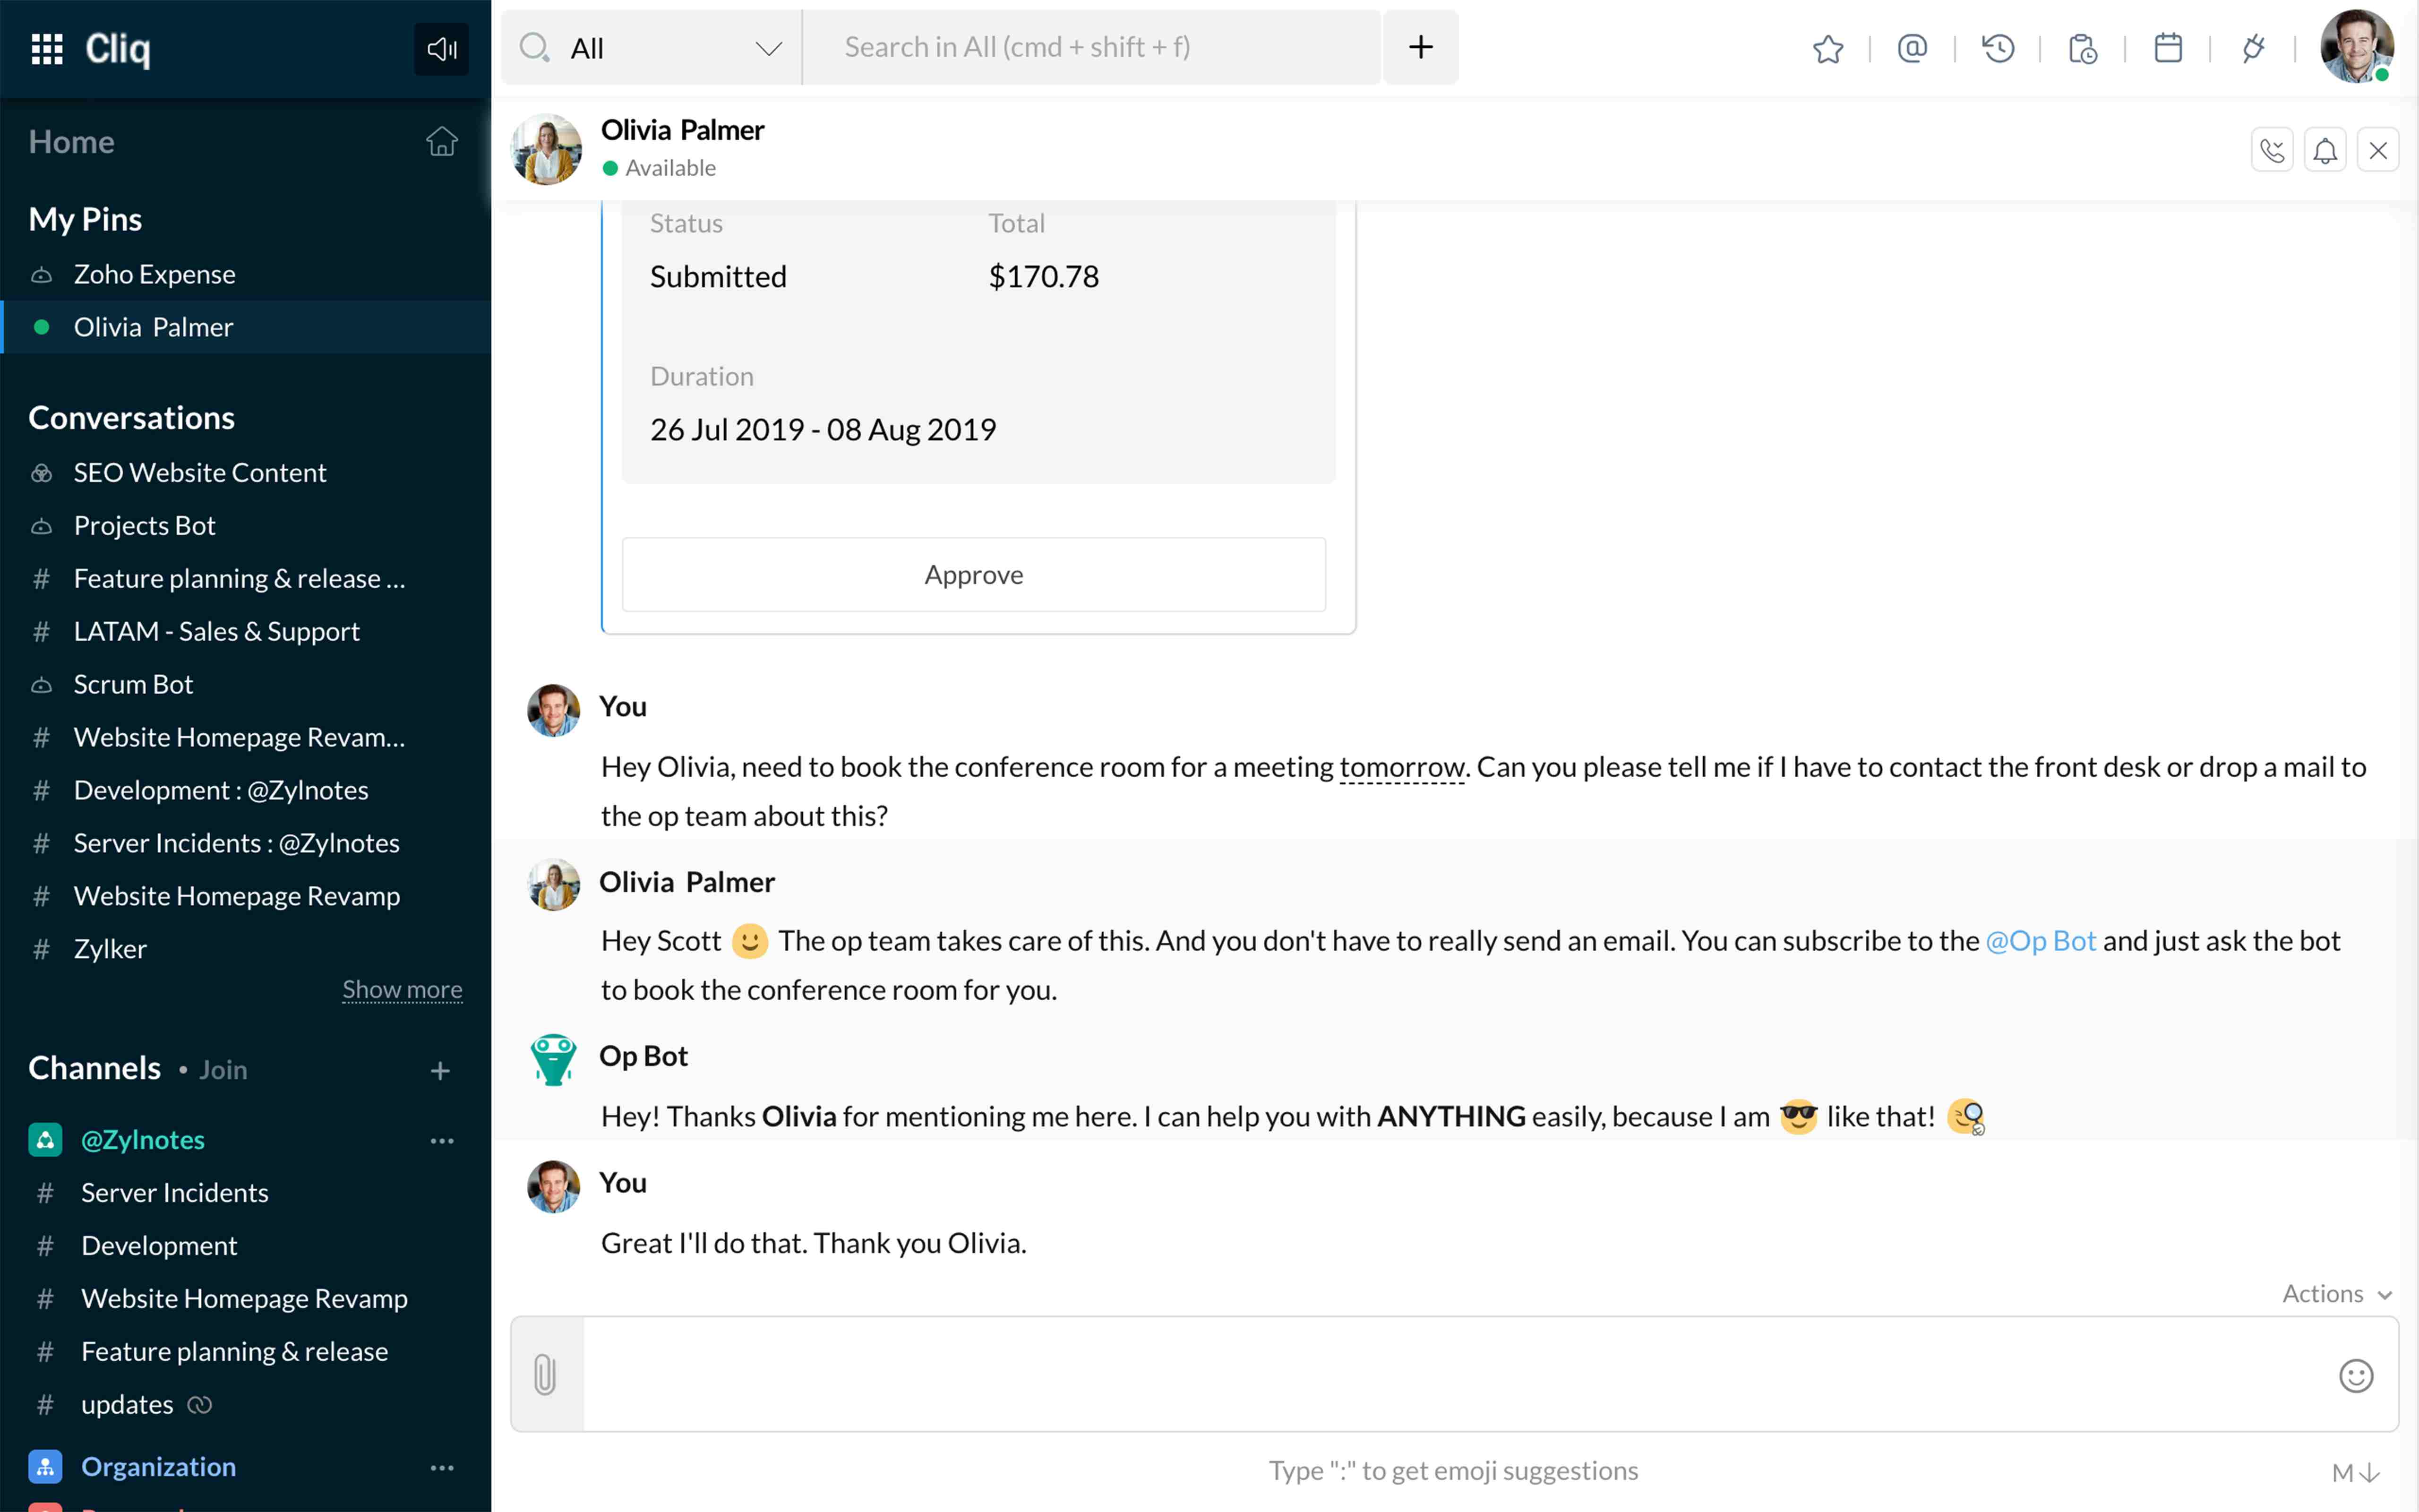Open the apps grid launcher icon

coord(47,48)
